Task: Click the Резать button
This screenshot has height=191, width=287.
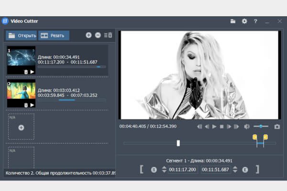Action: click(x=54, y=35)
